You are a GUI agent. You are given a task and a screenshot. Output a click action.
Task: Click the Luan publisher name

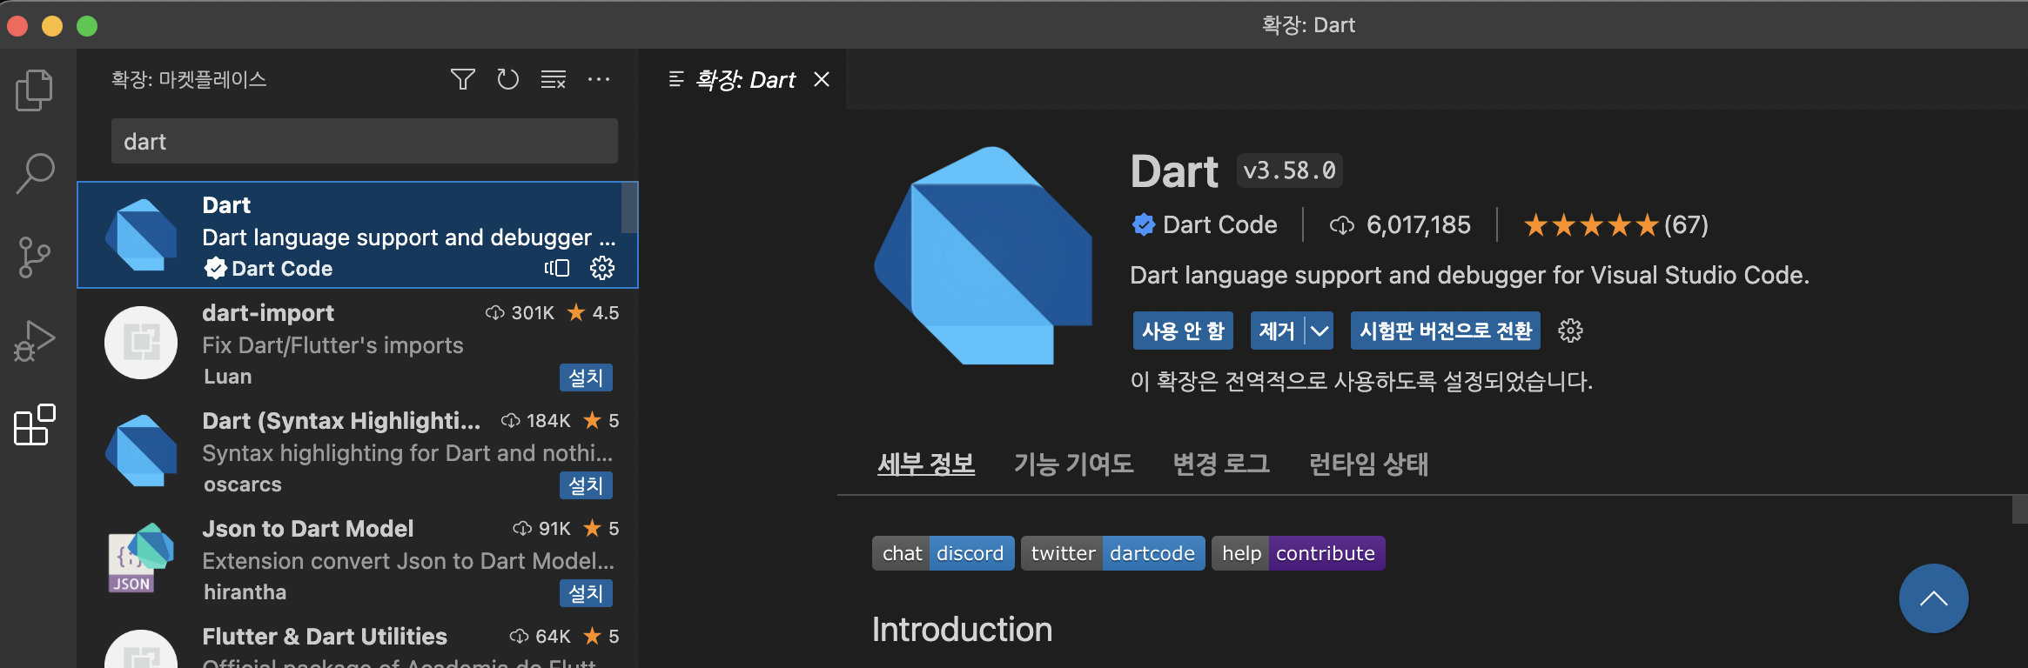pyautogui.click(x=227, y=377)
